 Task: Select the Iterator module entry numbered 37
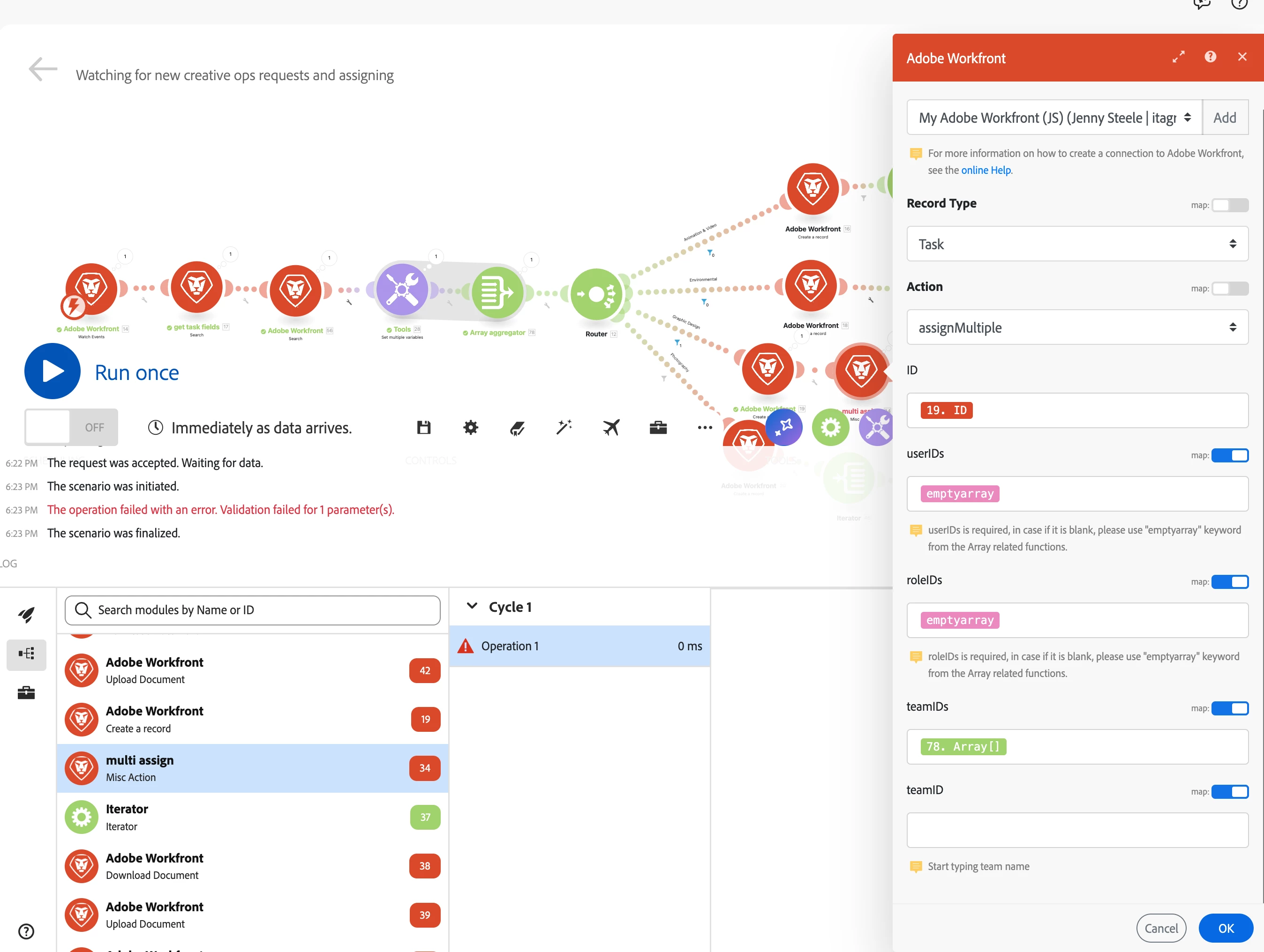(x=252, y=817)
